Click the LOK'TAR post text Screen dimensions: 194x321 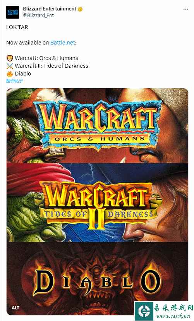(17, 27)
